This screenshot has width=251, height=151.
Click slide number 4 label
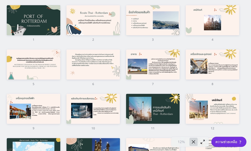point(212,39)
